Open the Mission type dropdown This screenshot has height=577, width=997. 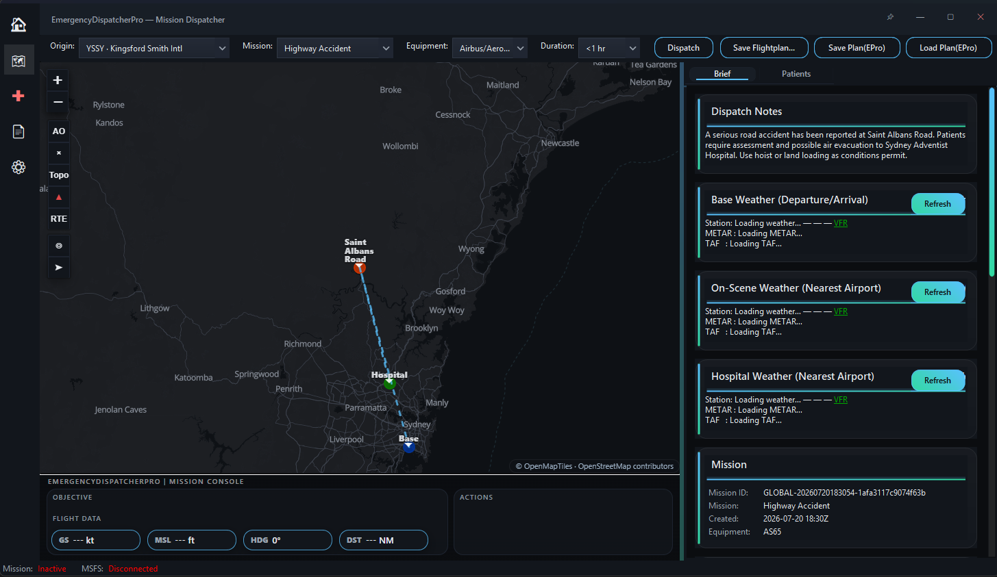tap(335, 48)
